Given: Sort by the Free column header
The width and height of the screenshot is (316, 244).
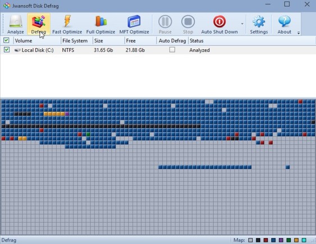Looking at the screenshot, I should [x=140, y=40].
